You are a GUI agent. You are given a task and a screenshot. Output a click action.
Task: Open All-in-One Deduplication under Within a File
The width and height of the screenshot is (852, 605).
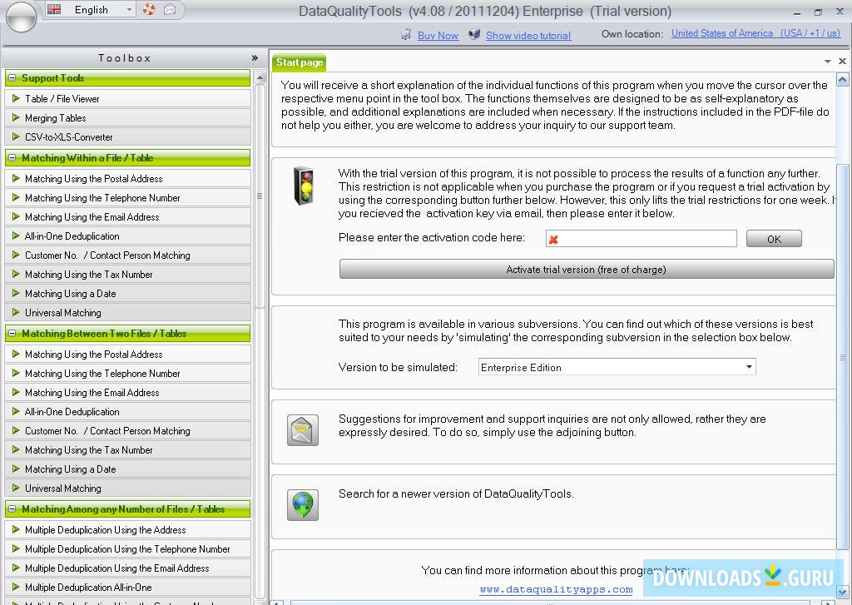[127, 236]
